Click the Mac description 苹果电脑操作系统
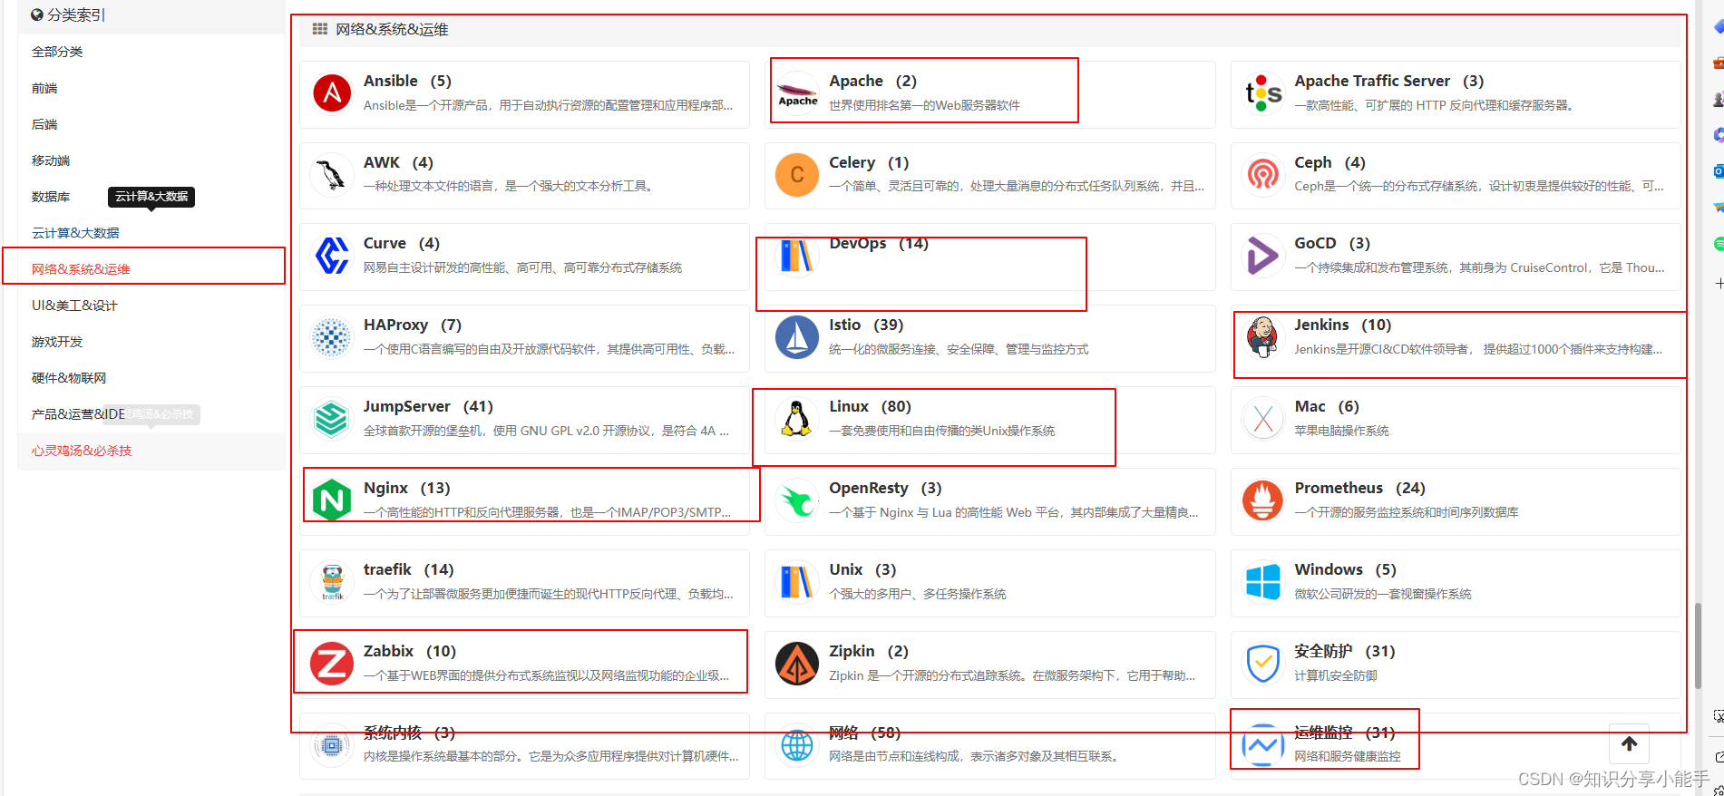The height and width of the screenshot is (796, 1724). coord(1341,431)
